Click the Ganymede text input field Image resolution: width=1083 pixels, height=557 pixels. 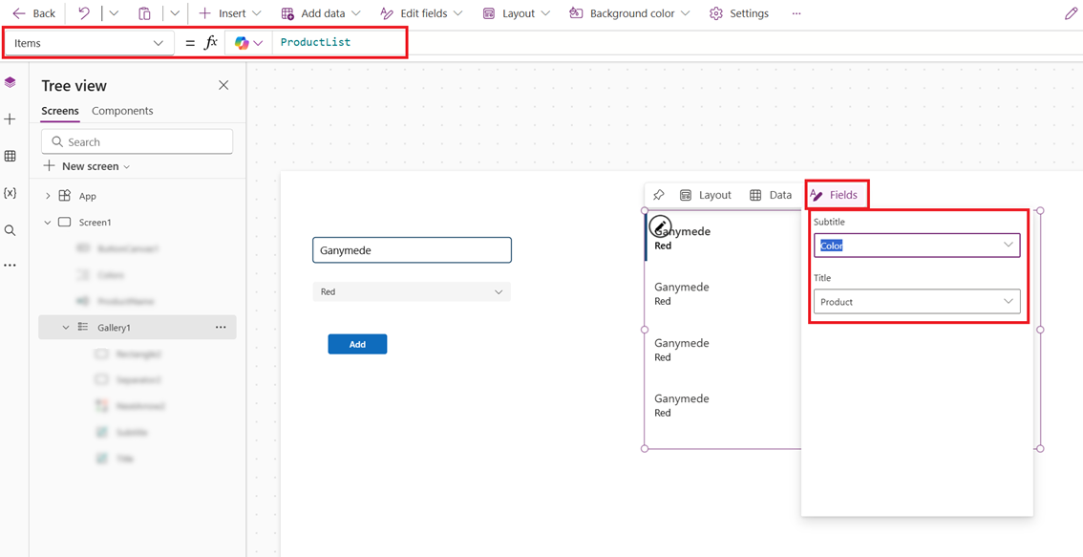[x=413, y=250]
